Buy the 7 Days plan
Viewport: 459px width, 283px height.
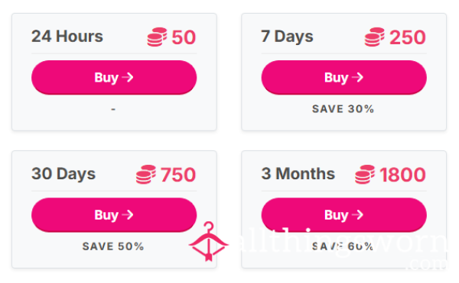coord(344,77)
